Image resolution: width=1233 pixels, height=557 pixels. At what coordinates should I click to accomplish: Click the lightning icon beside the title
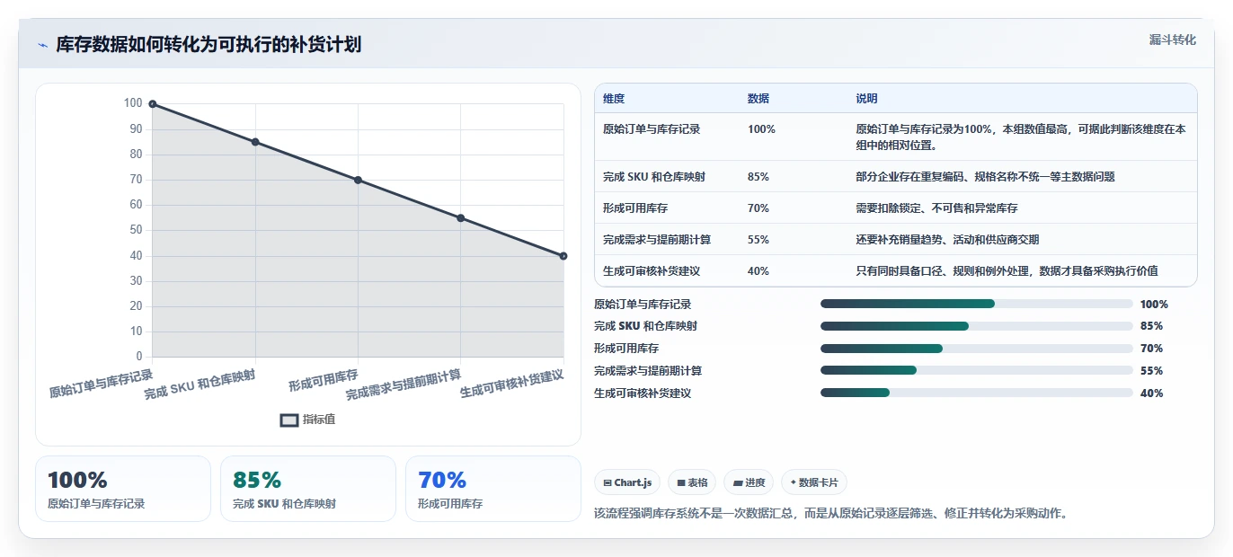(42, 45)
